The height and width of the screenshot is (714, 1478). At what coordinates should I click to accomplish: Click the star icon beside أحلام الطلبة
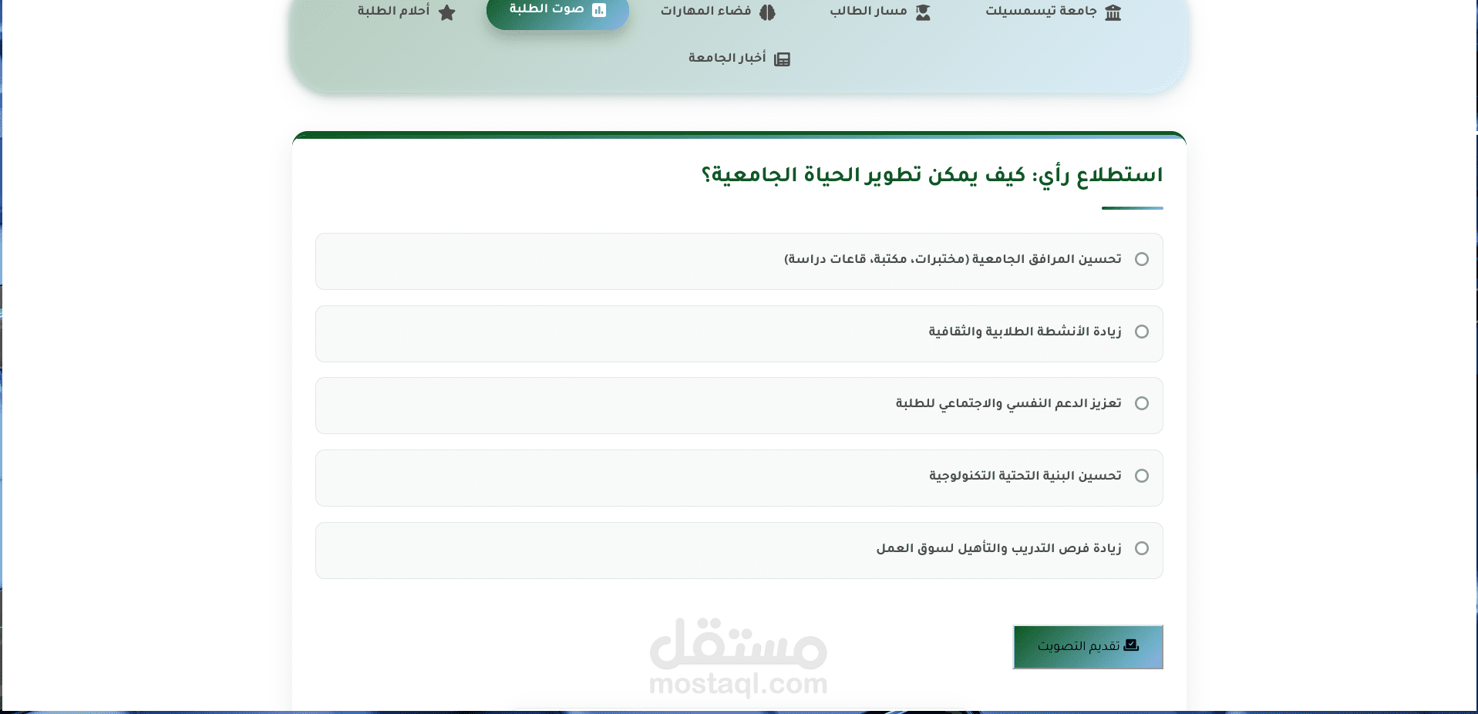[447, 12]
